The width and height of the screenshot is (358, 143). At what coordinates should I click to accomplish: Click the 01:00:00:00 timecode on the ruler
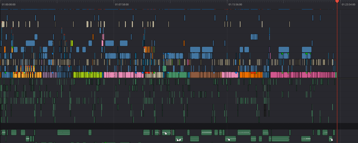9,5
